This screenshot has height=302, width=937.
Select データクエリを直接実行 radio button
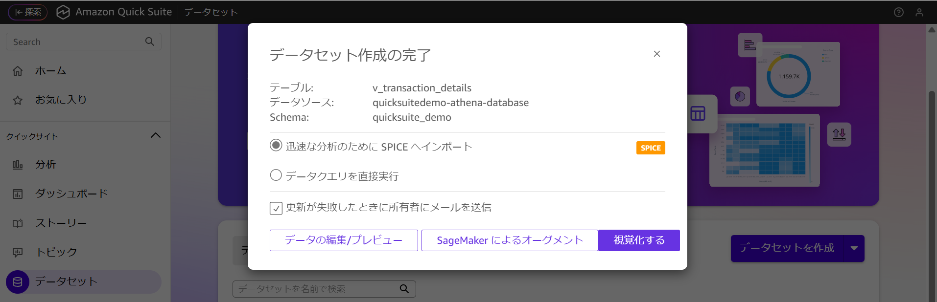276,175
